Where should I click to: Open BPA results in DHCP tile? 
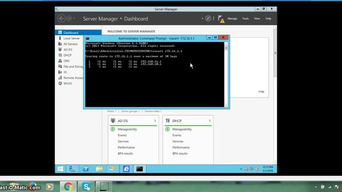click(x=180, y=154)
